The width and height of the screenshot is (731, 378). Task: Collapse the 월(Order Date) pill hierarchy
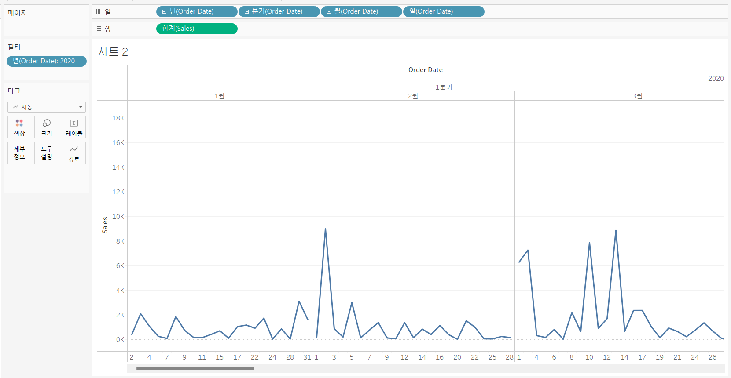point(329,12)
